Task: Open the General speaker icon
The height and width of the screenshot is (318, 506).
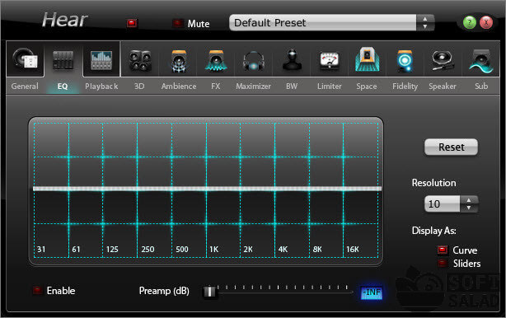Action: (26, 59)
